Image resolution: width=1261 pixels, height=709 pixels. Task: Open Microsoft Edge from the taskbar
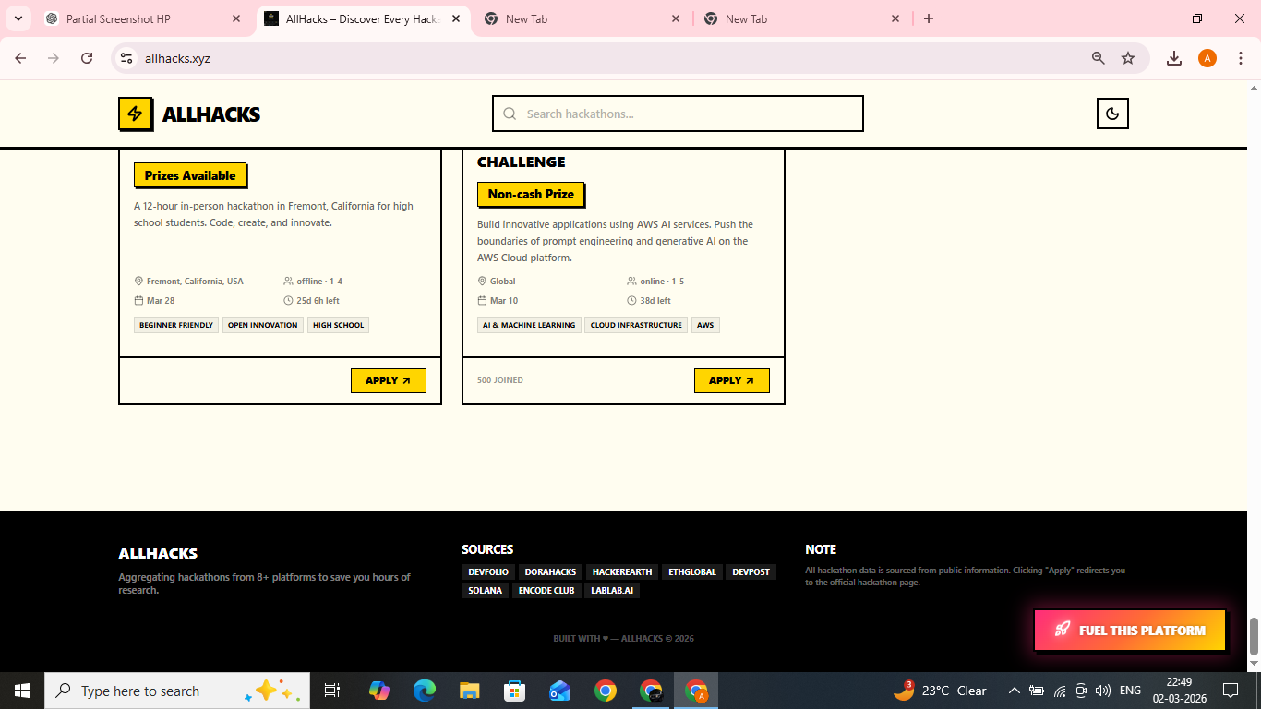pos(424,690)
